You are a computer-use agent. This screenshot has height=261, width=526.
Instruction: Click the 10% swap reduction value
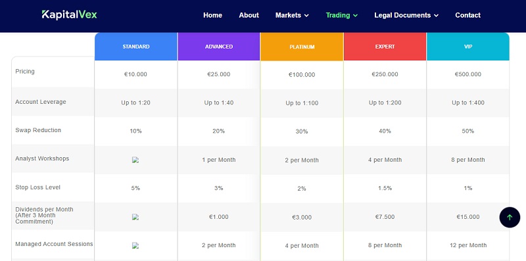pyautogui.click(x=135, y=131)
